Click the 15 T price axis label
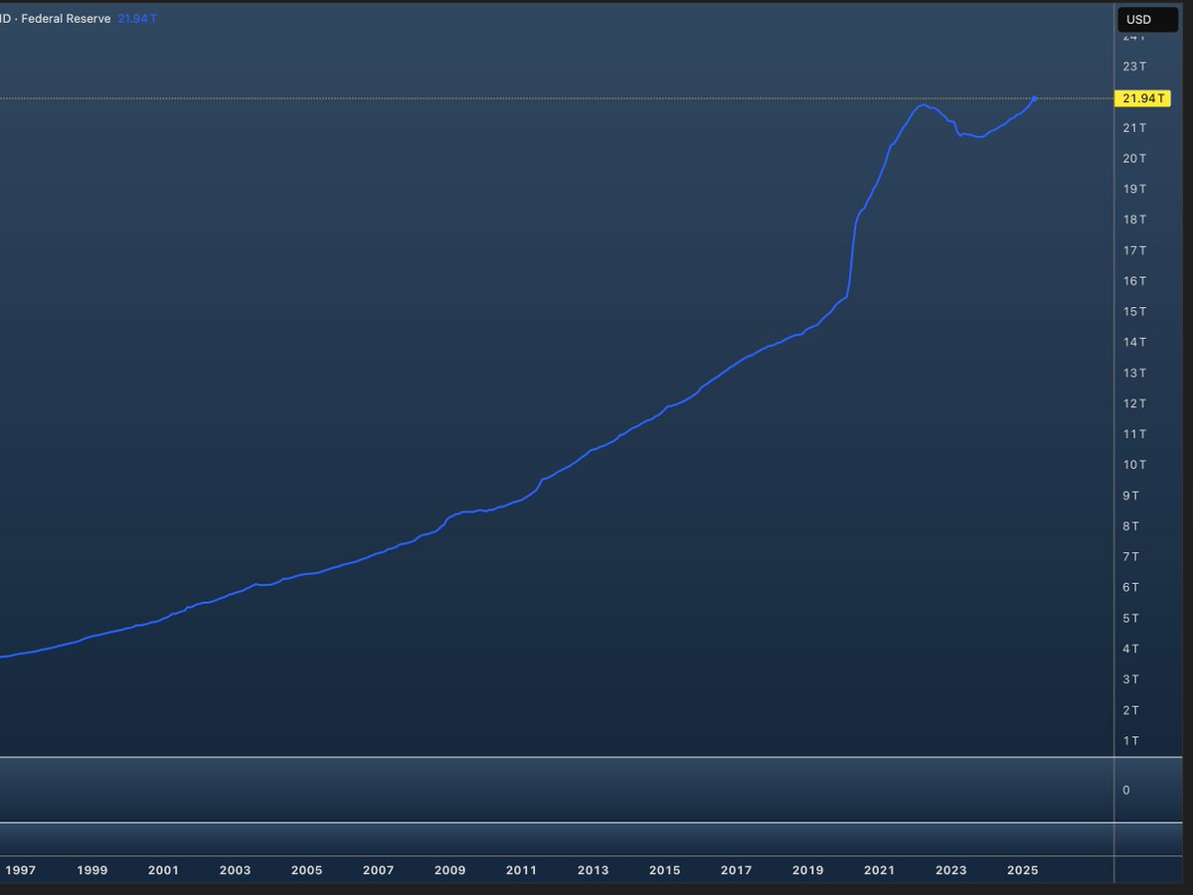The height and width of the screenshot is (895, 1193). pos(1134,312)
